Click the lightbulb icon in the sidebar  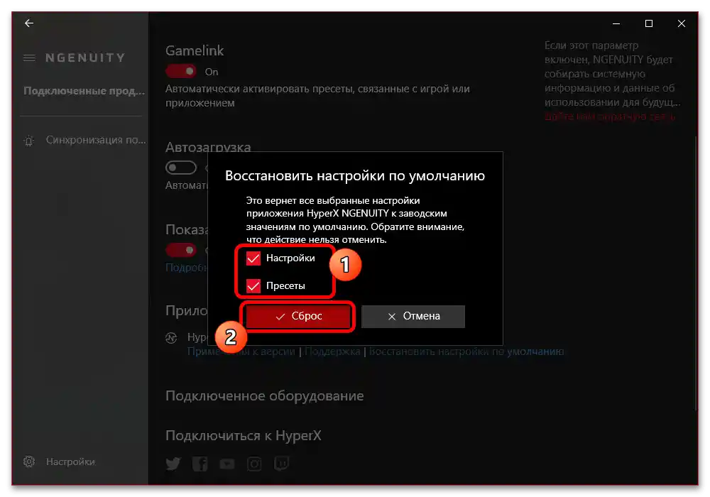(x=29, y=141)
